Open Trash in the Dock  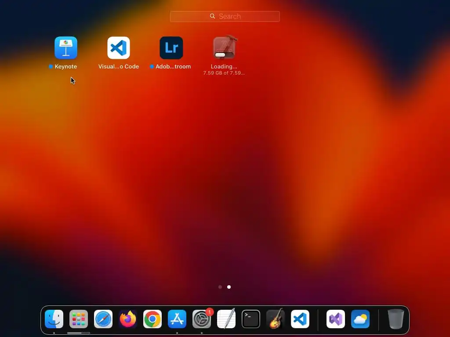(396, 319)
